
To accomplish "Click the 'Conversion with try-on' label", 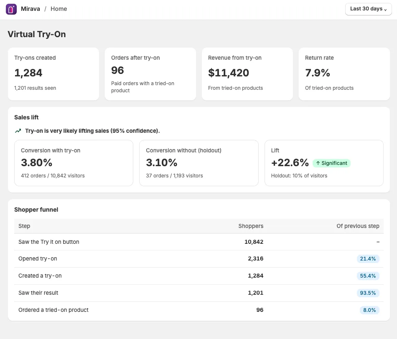I will point(51,151).
